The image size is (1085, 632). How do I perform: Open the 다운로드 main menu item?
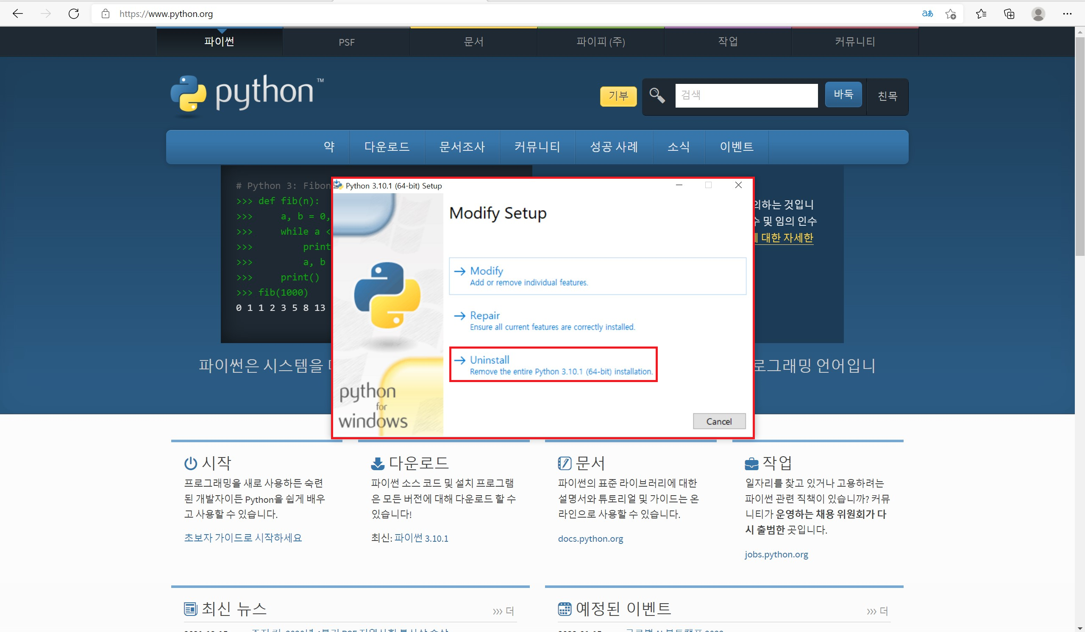[387, 147]
